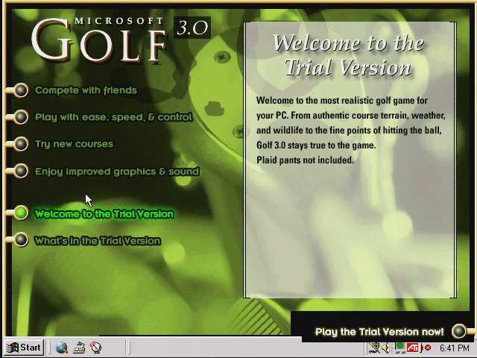Image resolution: width=477 pixels, height=358 pixels.
Task: Open Play with ease, speed, & control topic
Action: pyautogui.click(x=114, y=117)
